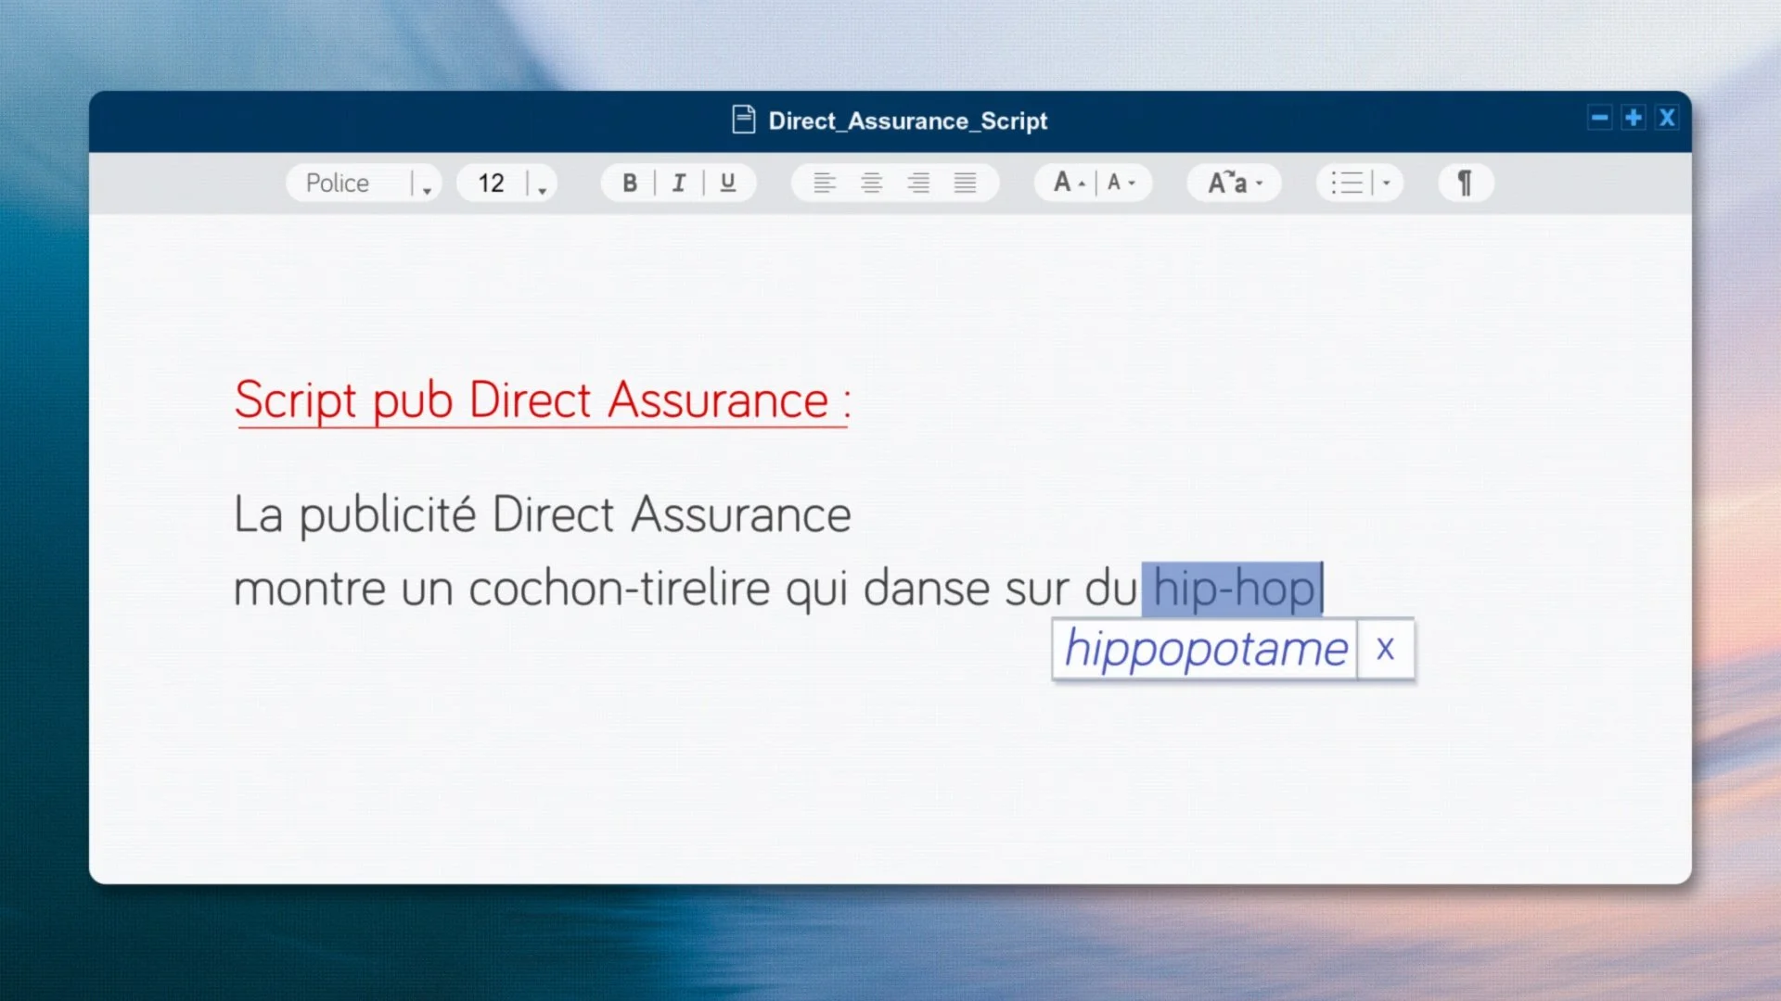Apply bulleted list formatting
The image size is (1781, 1001).
(x=1347, y=183)
